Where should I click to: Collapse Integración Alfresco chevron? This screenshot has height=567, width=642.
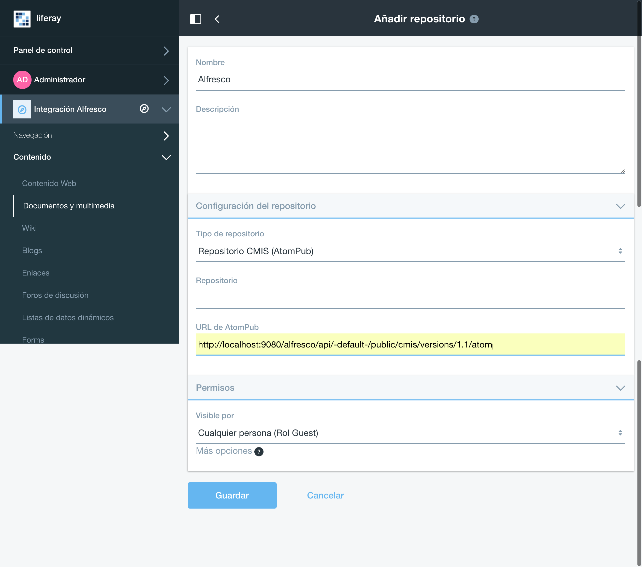tap(166, 110)
